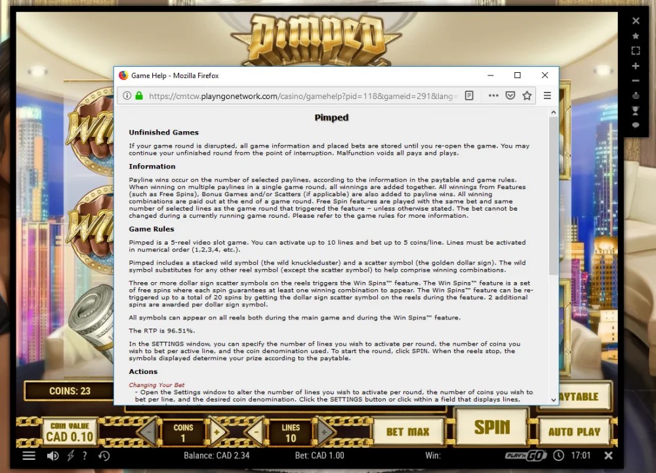656x473 pixels.
Task: Favorite the game with sidebar star
Action: point(636,36)
